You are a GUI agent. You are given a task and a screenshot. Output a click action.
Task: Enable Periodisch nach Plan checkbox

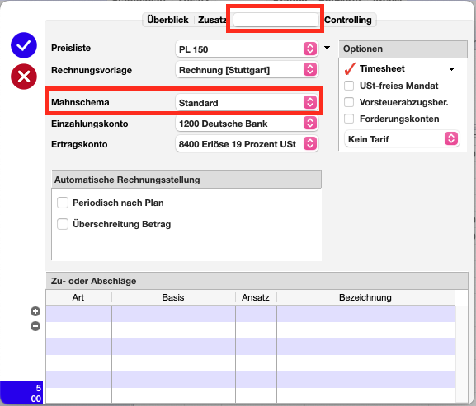coord(63,203)
